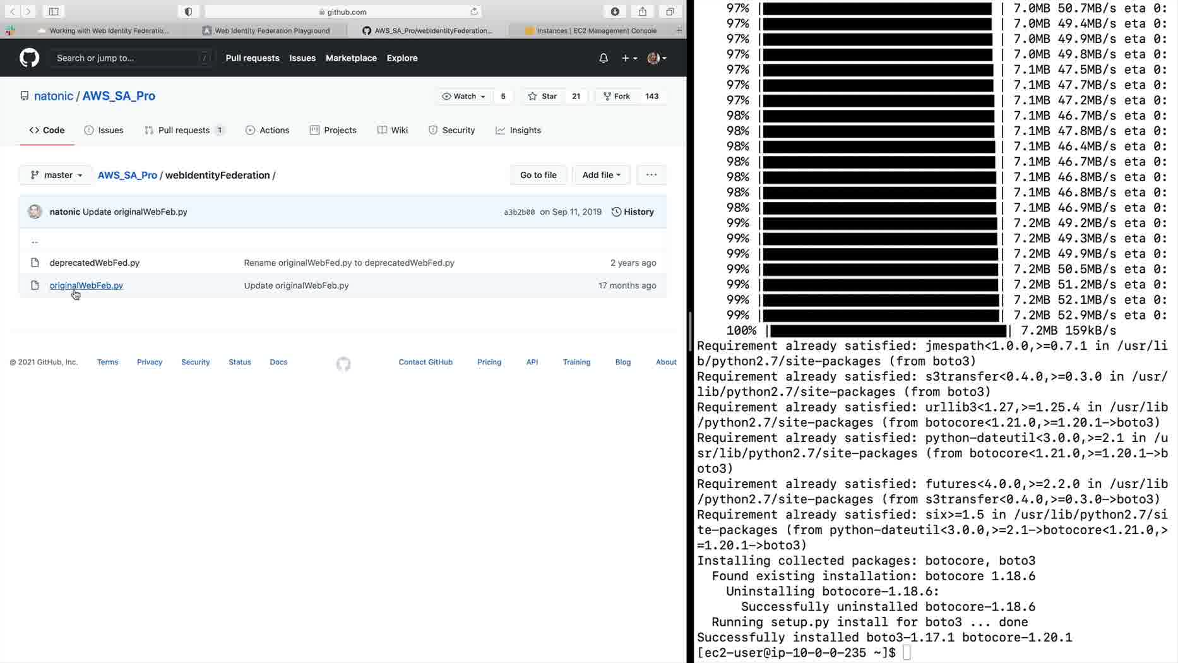1178x663 pixels.
Task: Open natonic's commit author avatar
Action: coord(35,212)
